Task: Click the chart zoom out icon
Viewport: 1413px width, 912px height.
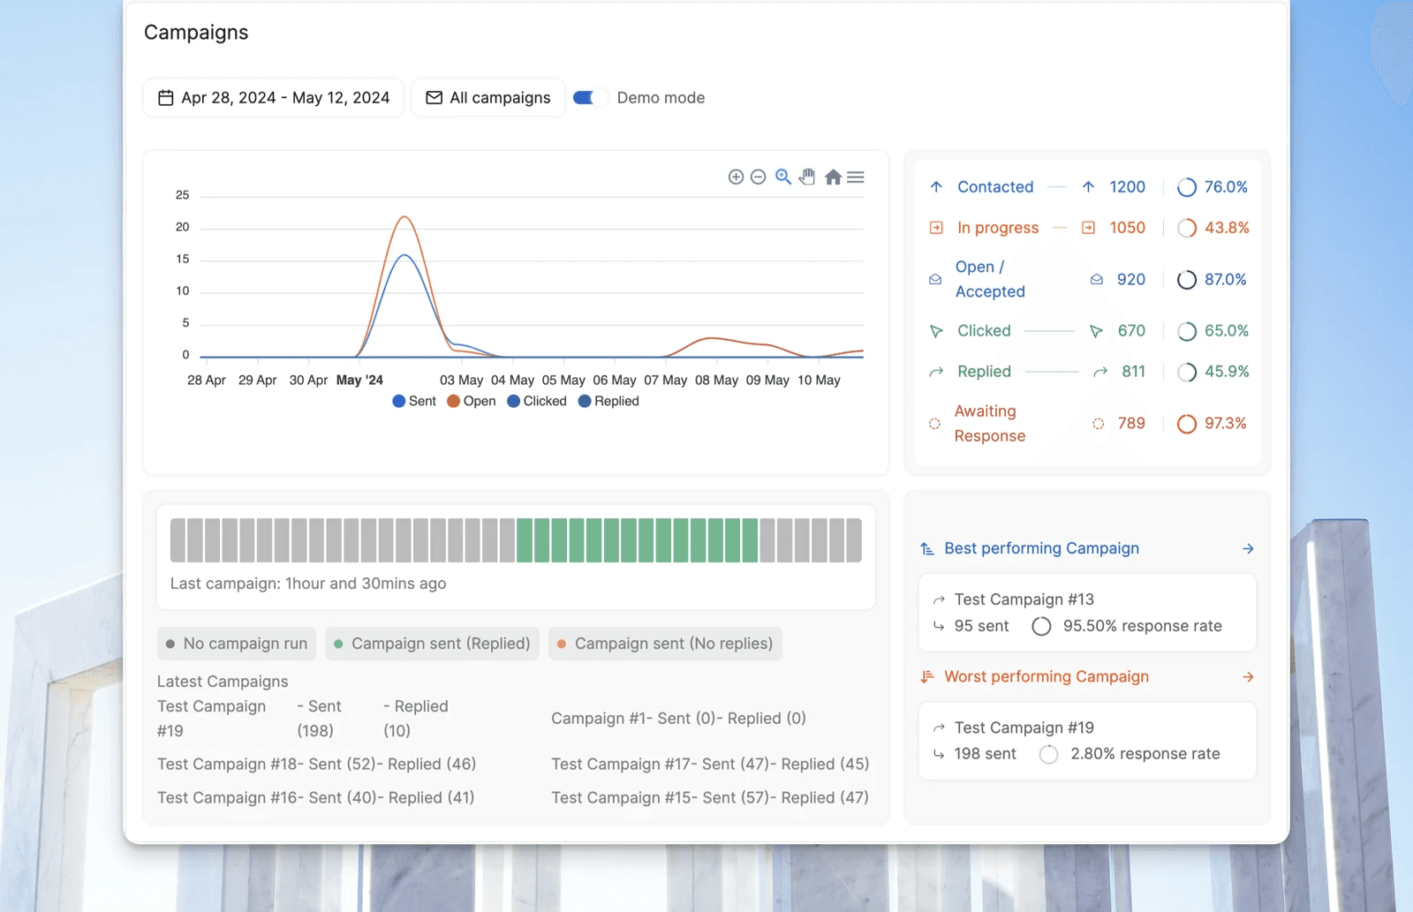Action: [x=758, y=177]
